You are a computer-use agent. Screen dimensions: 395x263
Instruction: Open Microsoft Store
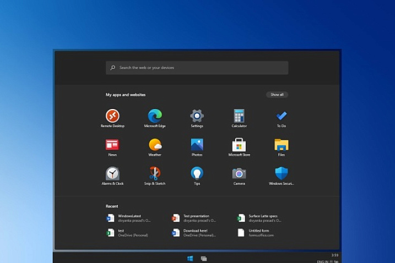pyautogui.click(x=239, y=147)
